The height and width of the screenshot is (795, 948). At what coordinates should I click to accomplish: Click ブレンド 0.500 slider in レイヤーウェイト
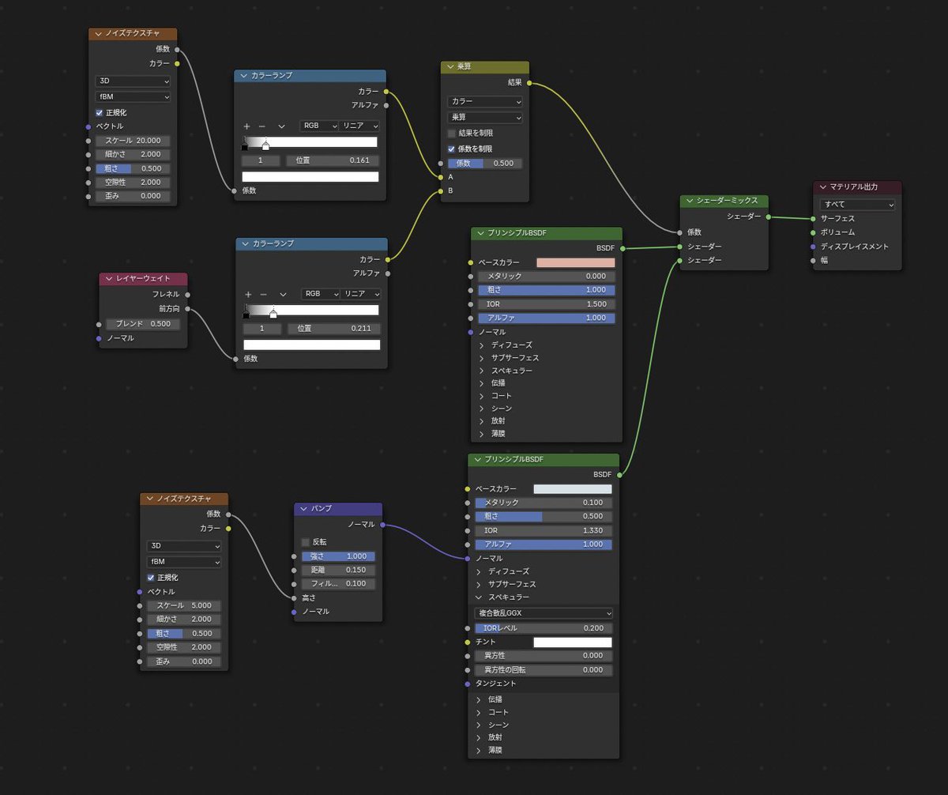[x=143, y=324]
